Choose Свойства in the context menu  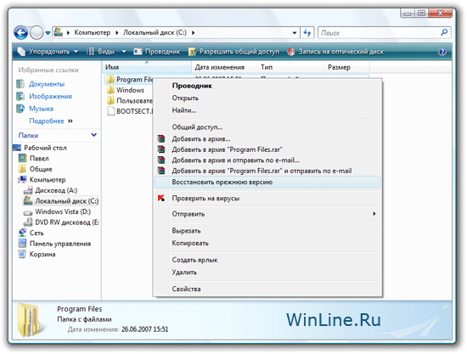click(x=267, y=289)
